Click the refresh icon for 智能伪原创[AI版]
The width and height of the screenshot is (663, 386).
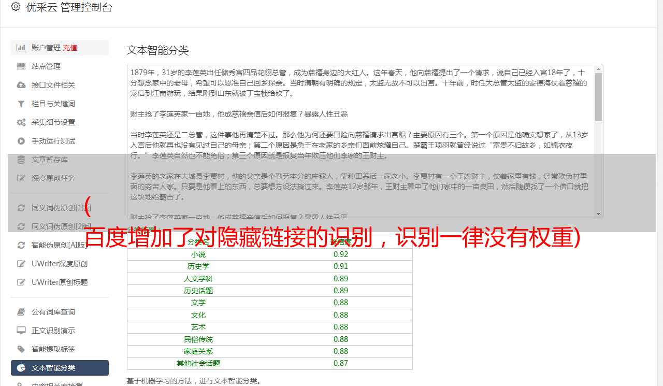tap(21, 245)
